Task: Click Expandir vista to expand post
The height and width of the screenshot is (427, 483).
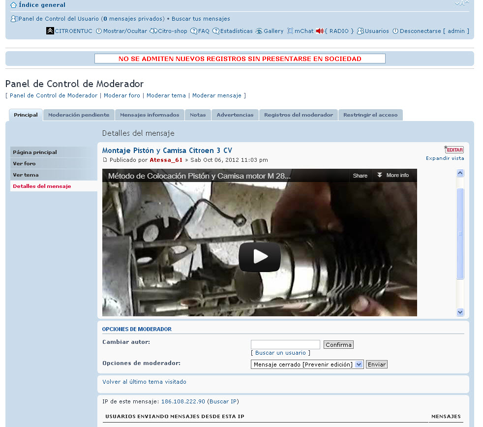Action: click(445, 158)
